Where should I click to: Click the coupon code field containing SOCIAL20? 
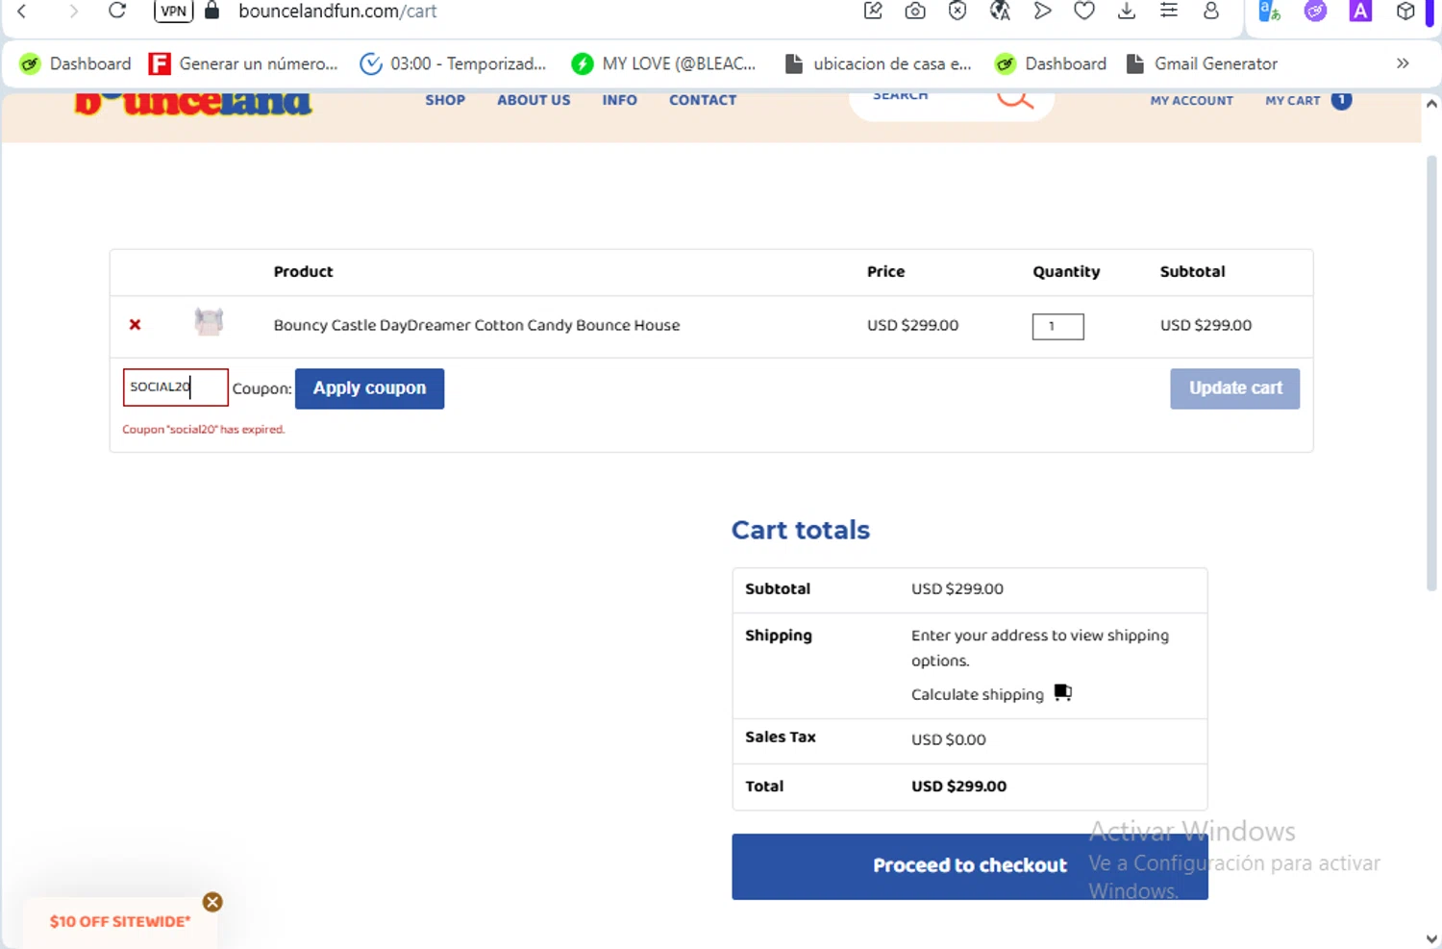click(175, 387)
